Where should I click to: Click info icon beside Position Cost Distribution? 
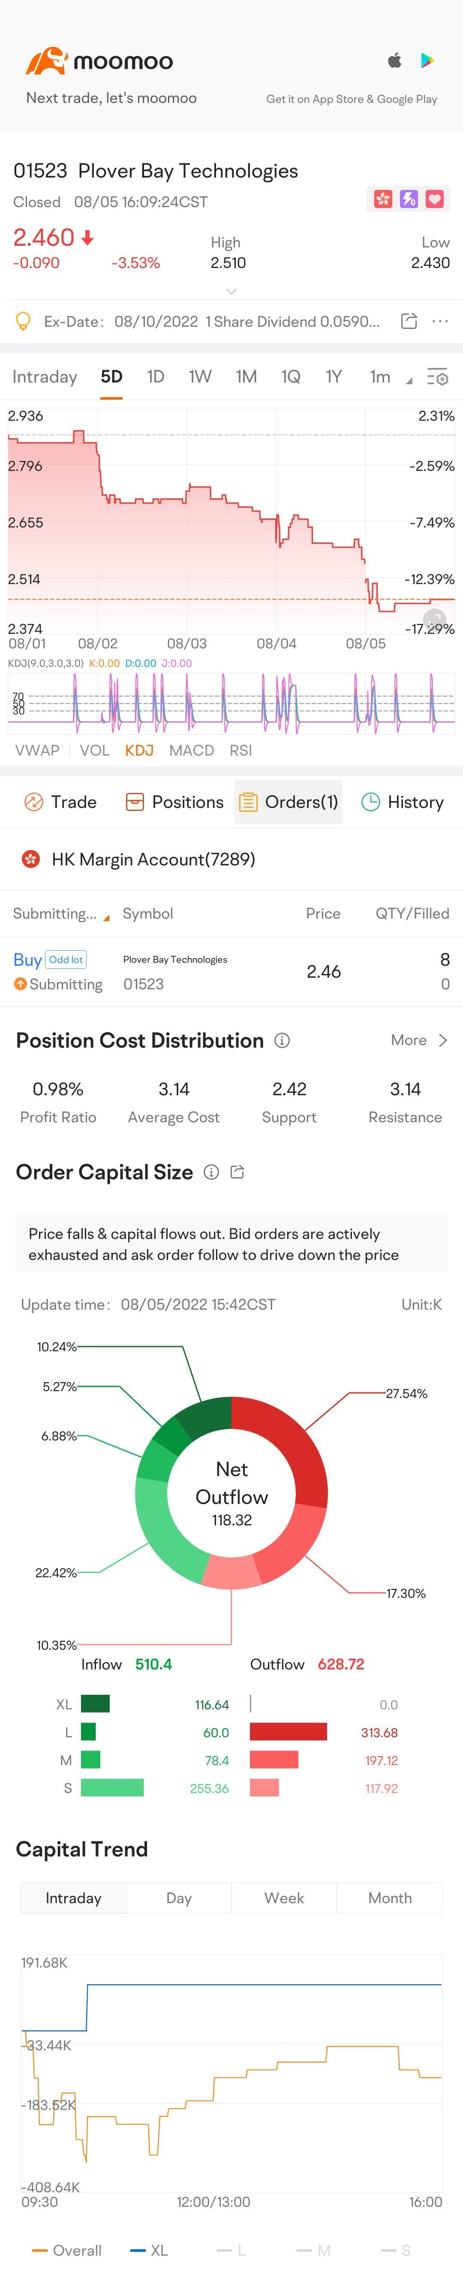point(282,1040)
